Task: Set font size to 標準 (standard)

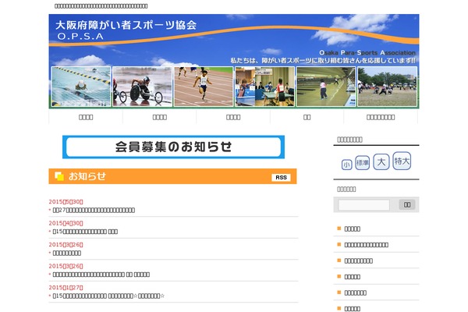Action: (x=363, y=163)
